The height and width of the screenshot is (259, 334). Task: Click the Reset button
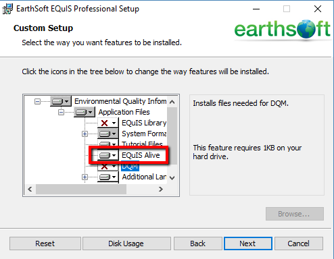click(x=45, y=243)
